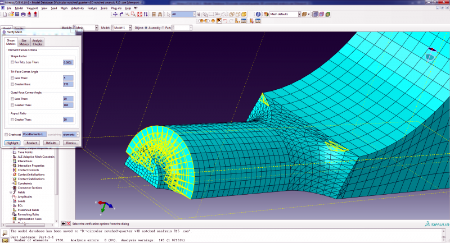Open the Plug-ins menu
This screenshot has width=450, height=243.
pos(116,8)
